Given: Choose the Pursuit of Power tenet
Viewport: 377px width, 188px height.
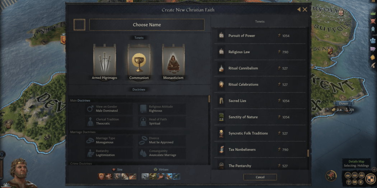Looking at the screenshot, I should pyautogui.click(x=260, y=36).
